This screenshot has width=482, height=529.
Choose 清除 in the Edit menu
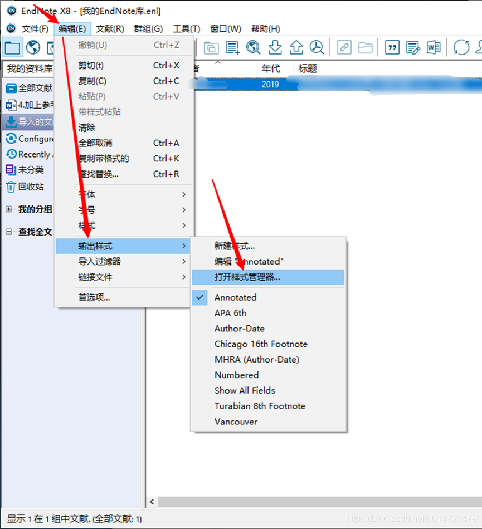(123, 128)
